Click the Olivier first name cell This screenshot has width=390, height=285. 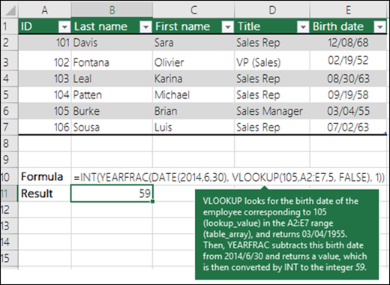click(x=193, y=61)
